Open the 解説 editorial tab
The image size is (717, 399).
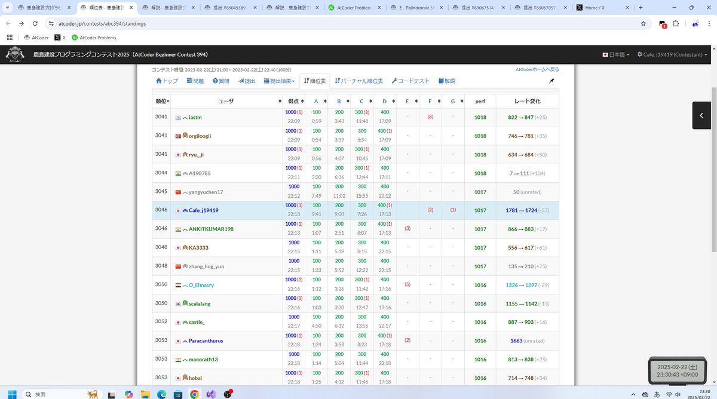click(x=447, y=81)
